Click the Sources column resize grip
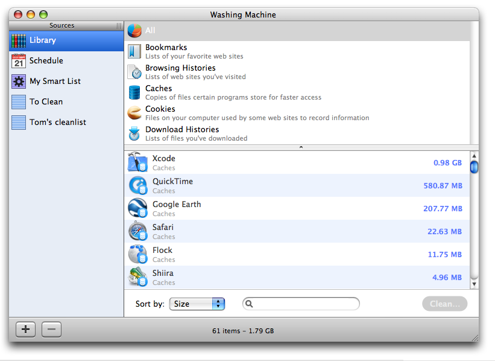 pyautogui.click(x=119, y=26)
